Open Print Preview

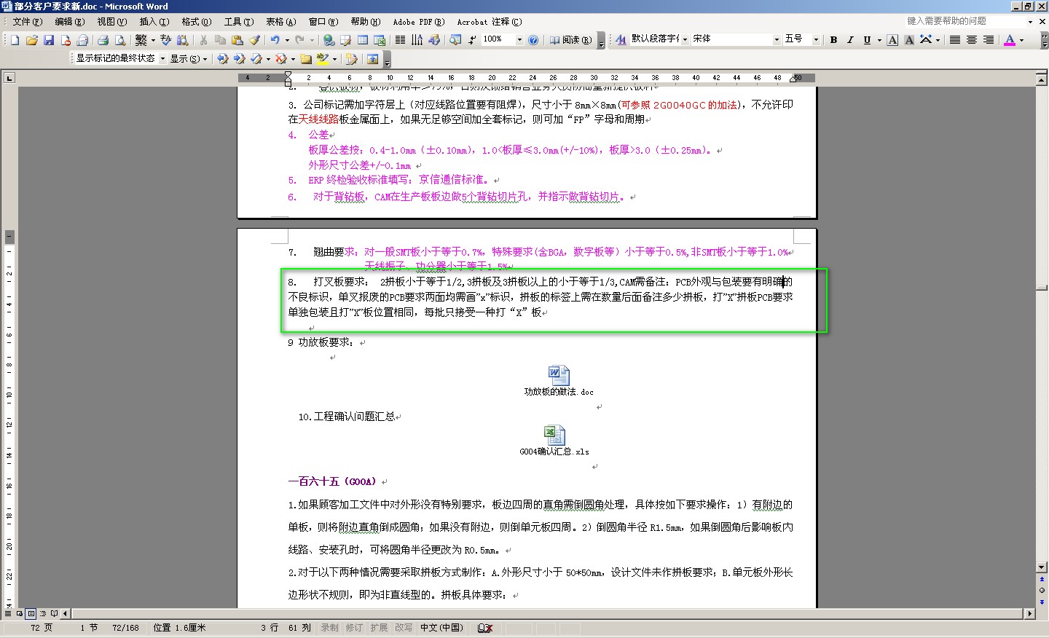click(x=120, y=40)
